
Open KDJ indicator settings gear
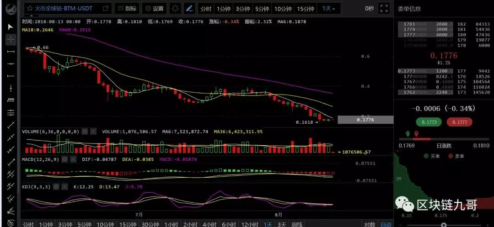56,186
